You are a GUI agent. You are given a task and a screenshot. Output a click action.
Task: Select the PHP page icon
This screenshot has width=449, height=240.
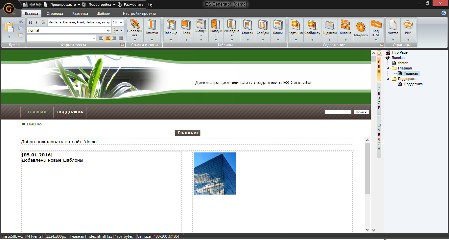coord(408,25)
